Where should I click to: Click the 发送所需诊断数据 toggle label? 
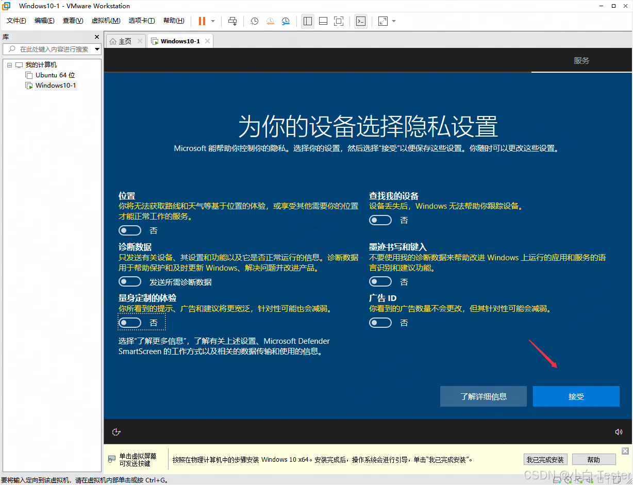[180, 282]
